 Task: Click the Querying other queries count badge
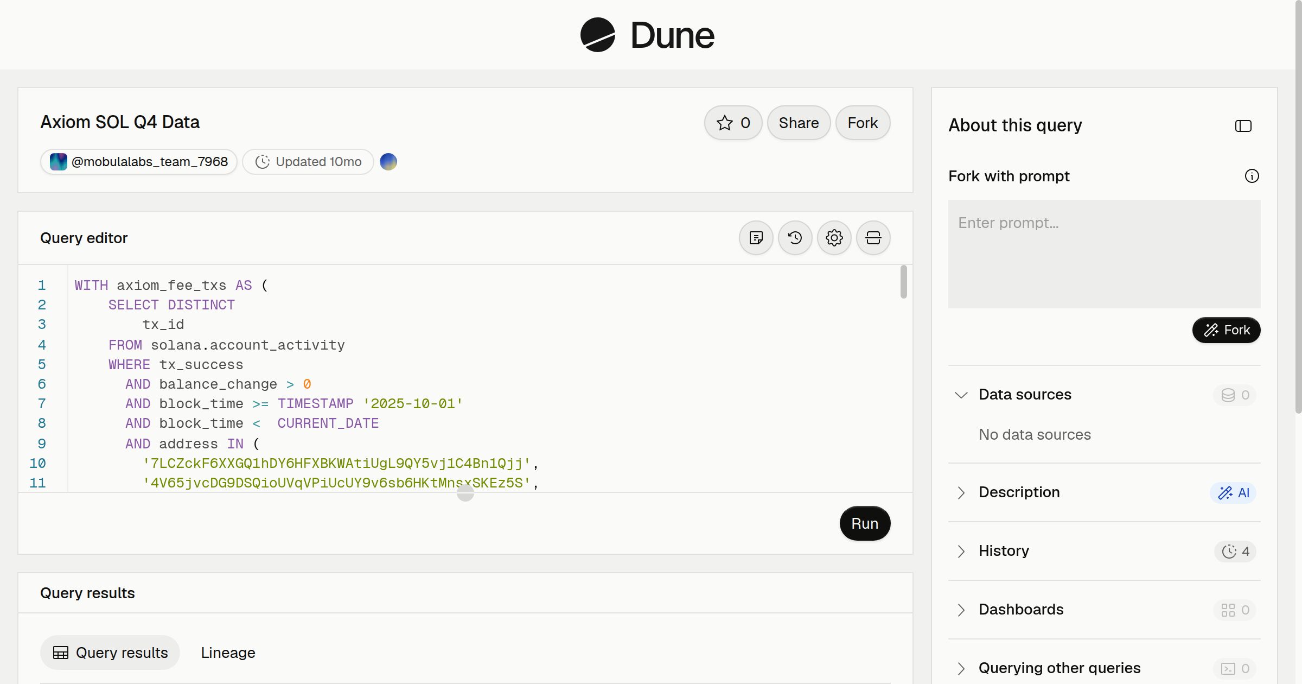[x=1235, y=669]
